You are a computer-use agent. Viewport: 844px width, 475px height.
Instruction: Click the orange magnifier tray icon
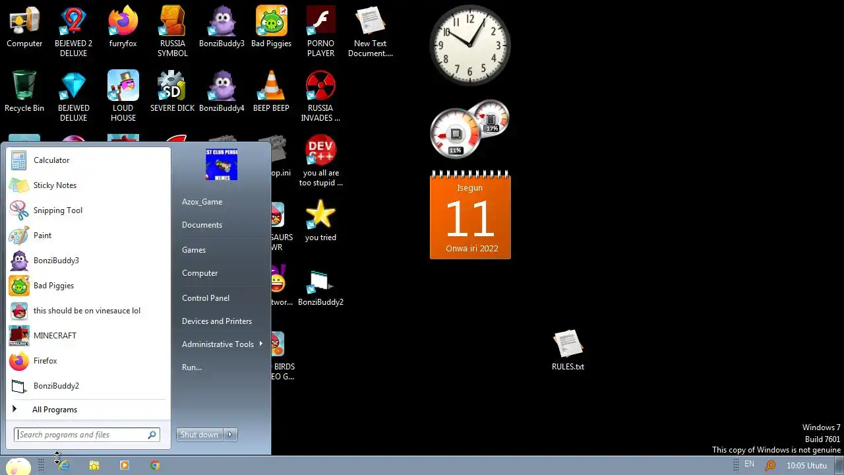click(769, 465)
